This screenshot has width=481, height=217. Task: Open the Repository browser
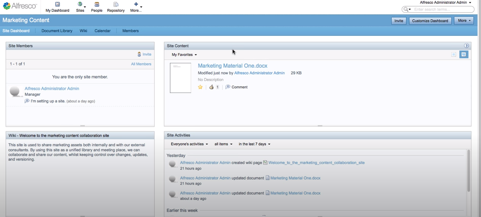click(x=116, y=7)
